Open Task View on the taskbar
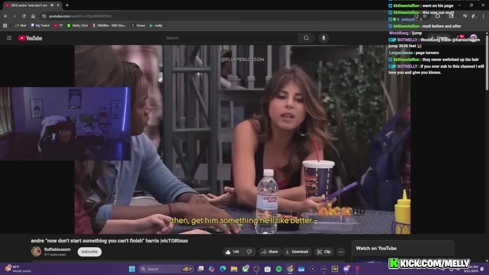The height and width of the screenshot is (275, 489). [201, 269]
